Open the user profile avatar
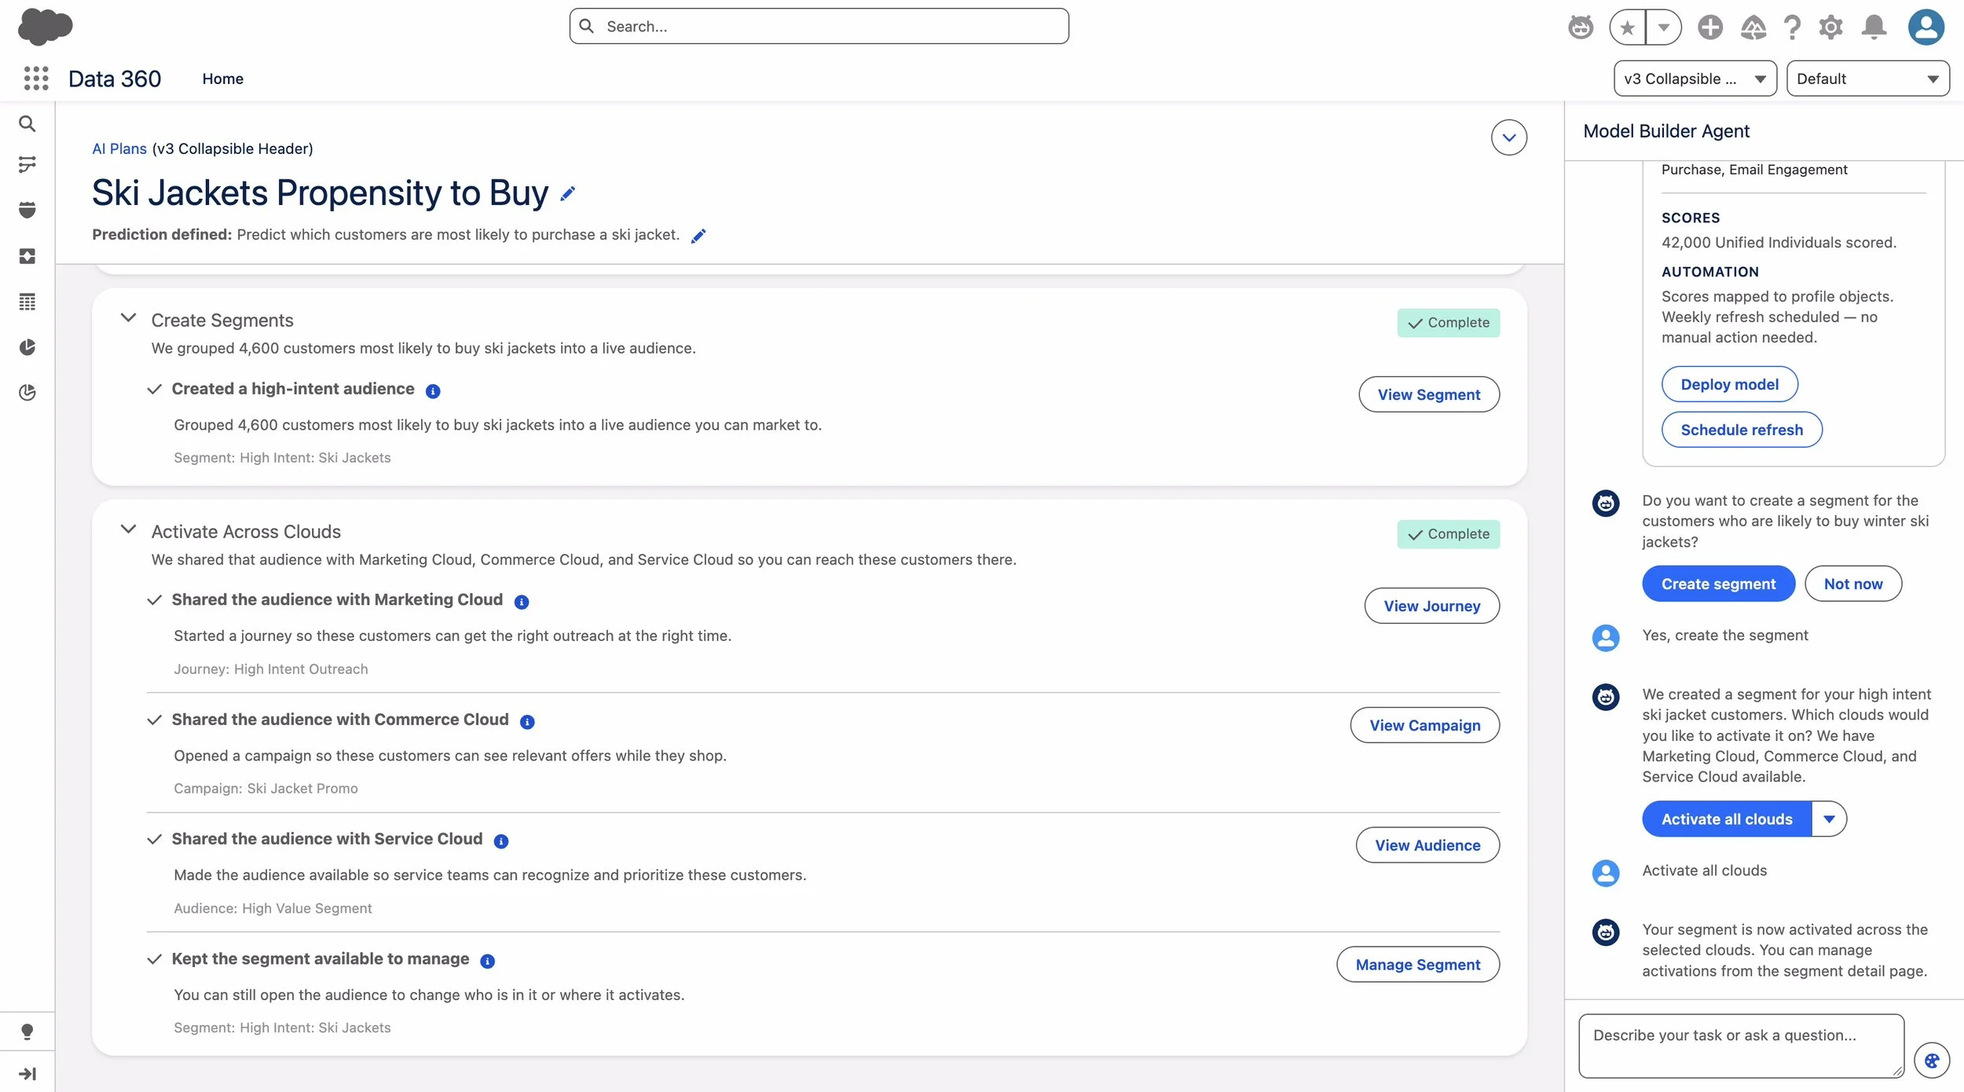 (1926, 27)
